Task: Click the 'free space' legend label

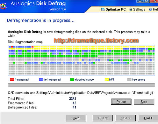Action: click(x=139, y=79)
